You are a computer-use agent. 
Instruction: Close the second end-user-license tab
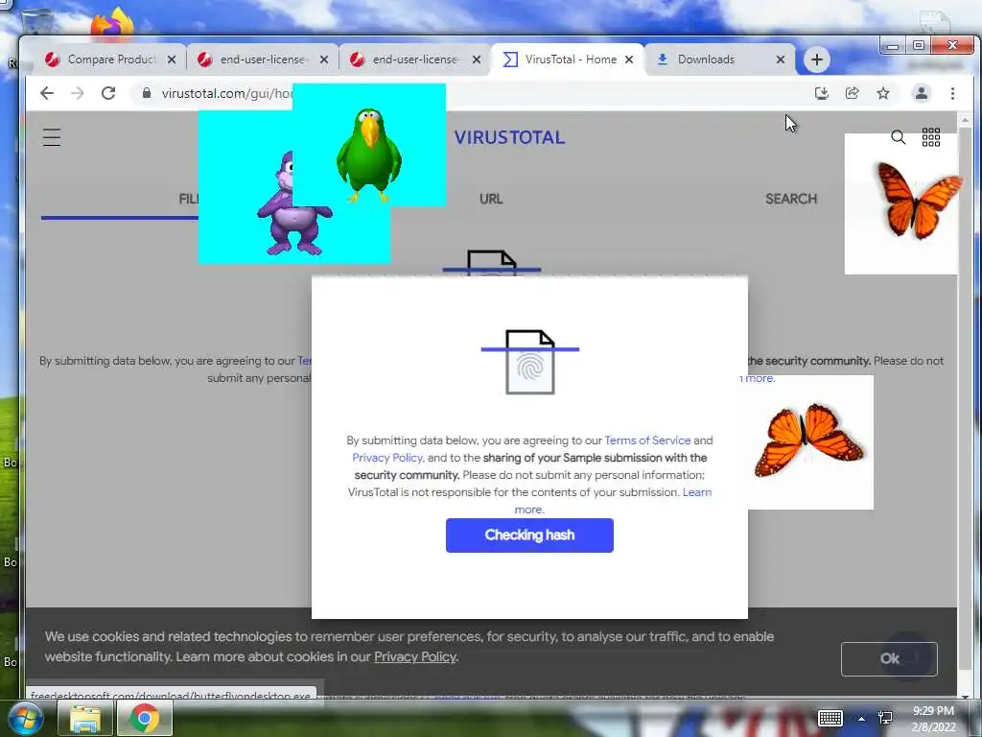pos(477,59)
